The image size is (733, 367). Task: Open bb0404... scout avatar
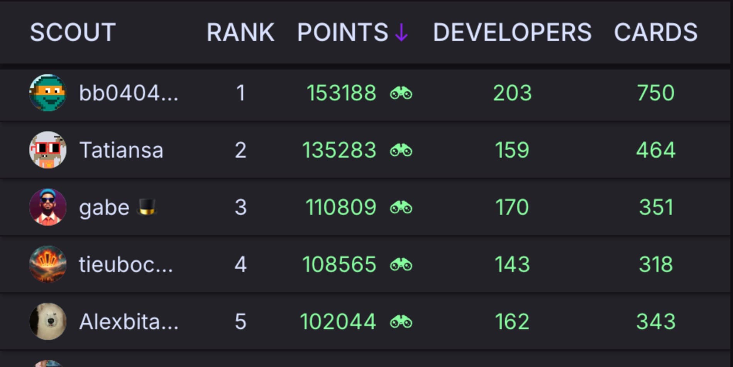coord(48,93)
